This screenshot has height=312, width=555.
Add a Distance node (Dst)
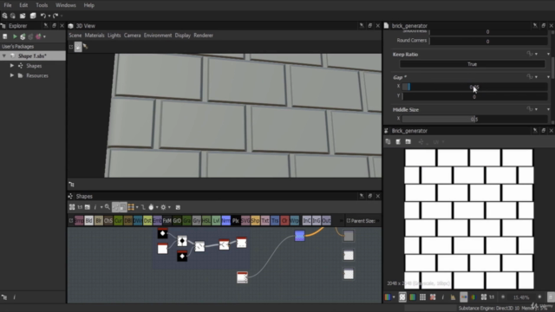(147, 221)
